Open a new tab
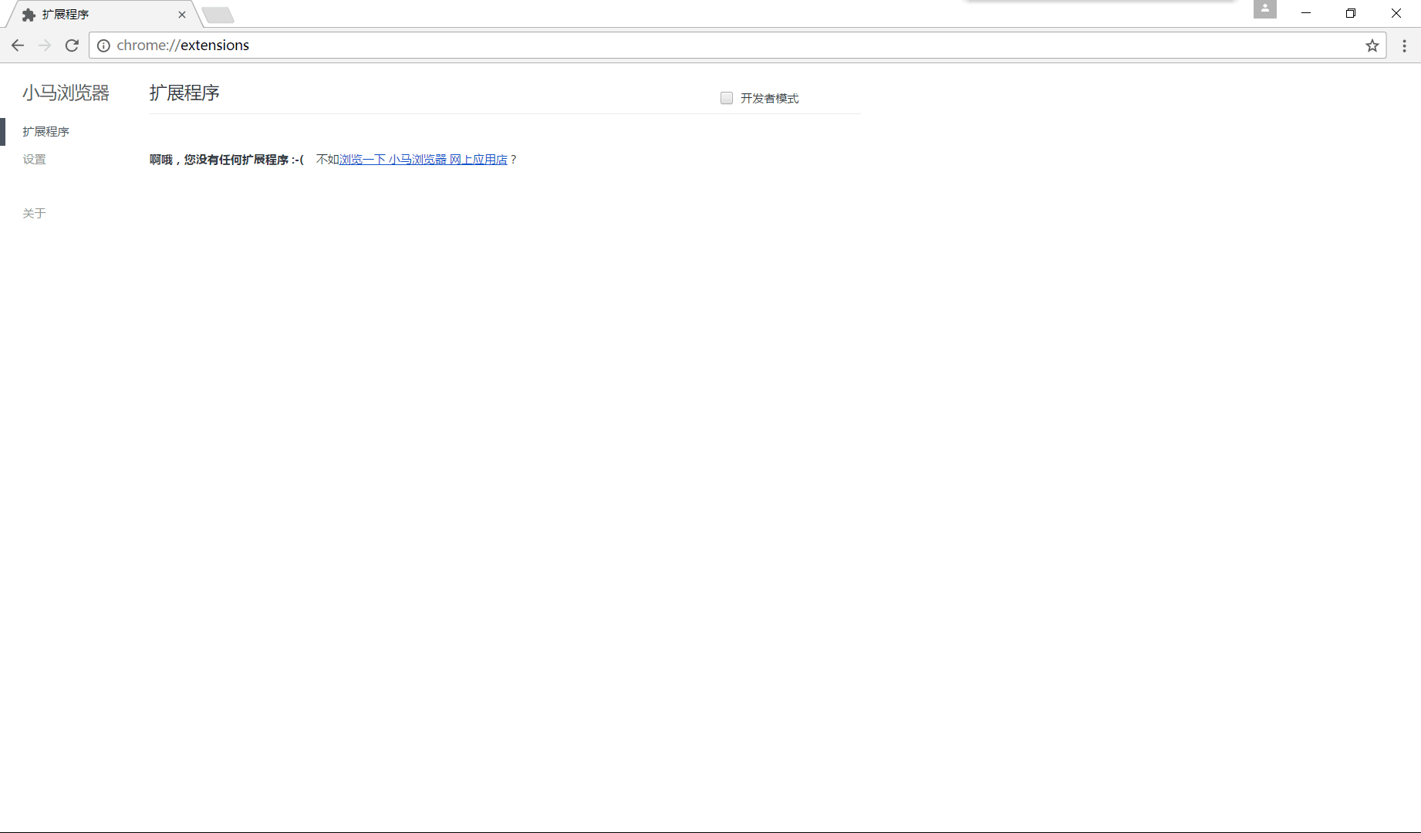 coord(218,15)
